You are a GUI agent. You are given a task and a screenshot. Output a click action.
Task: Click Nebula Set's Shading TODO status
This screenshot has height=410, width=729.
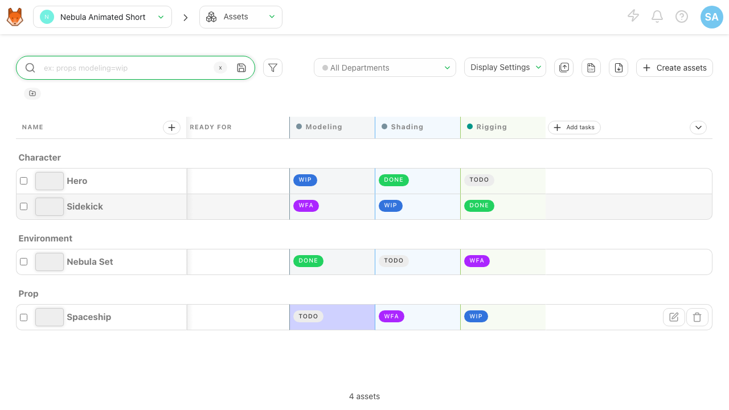394,261
